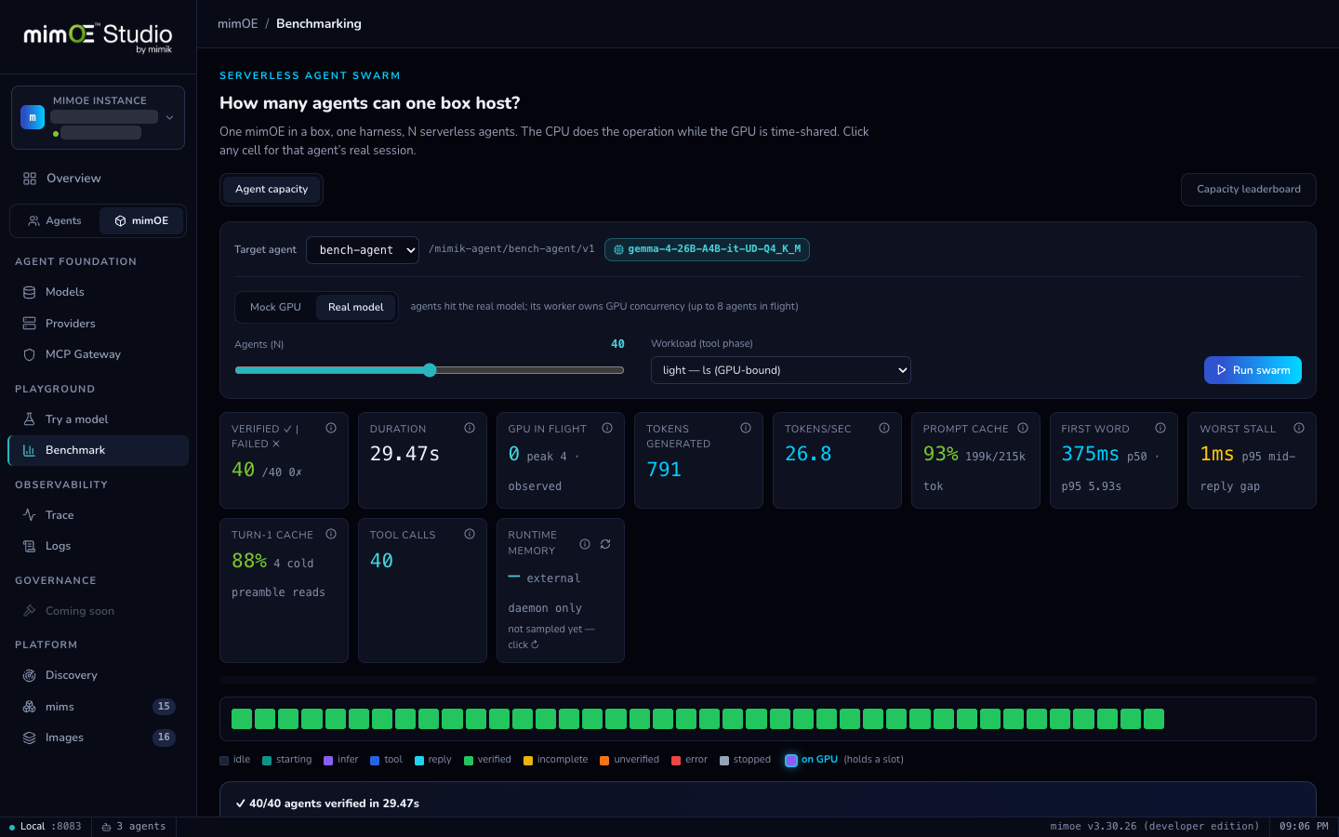
Task: Click the first green agent cell
Action: pos(242,719)
